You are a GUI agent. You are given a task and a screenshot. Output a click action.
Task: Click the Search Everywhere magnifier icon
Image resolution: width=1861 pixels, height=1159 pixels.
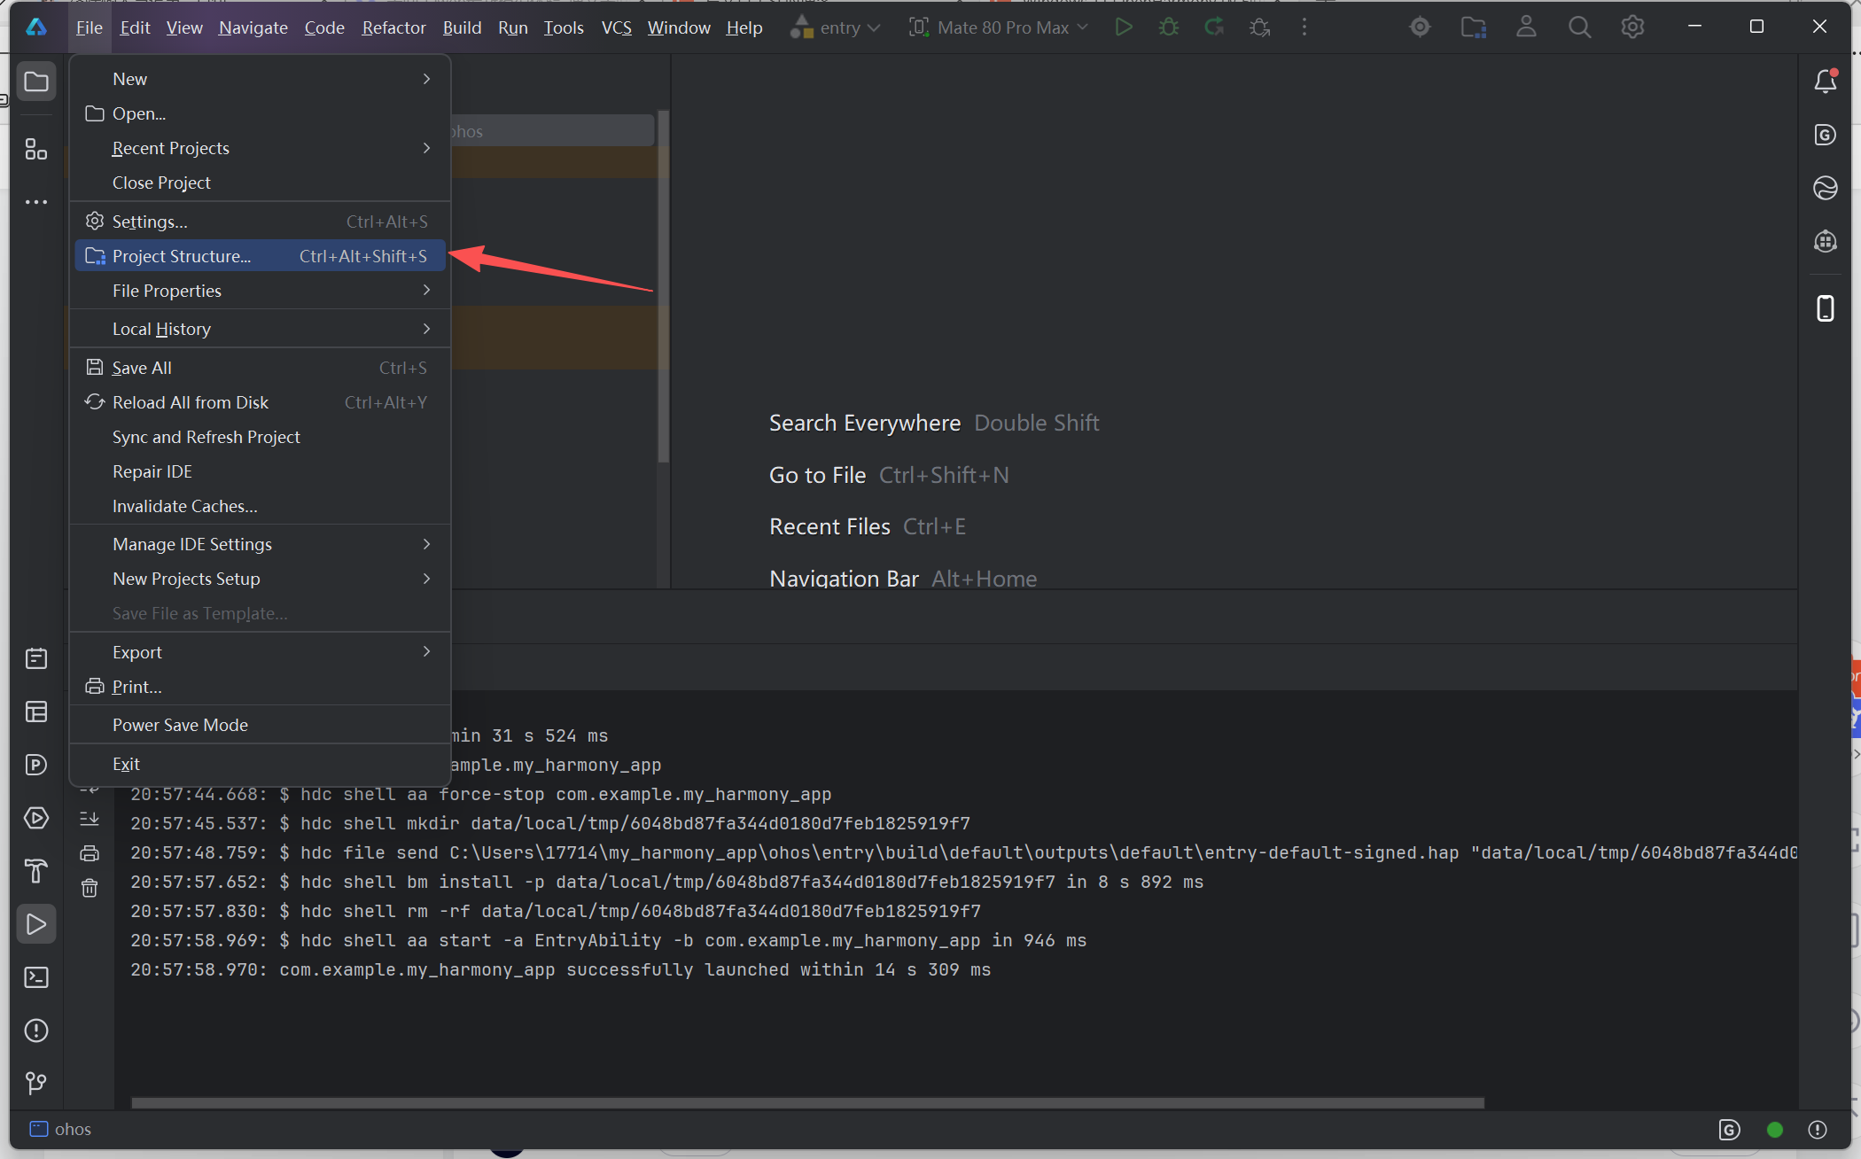tap(1578, 27)
